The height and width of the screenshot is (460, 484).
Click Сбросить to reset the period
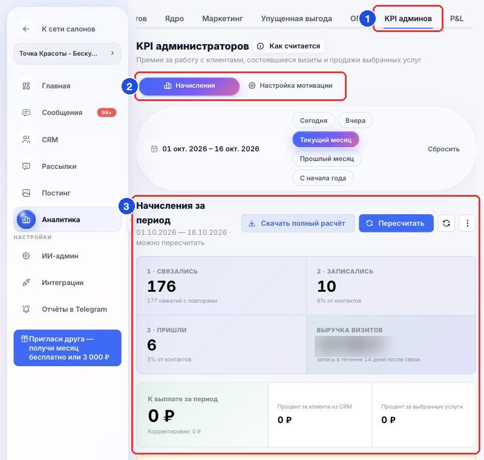point(443,149)
